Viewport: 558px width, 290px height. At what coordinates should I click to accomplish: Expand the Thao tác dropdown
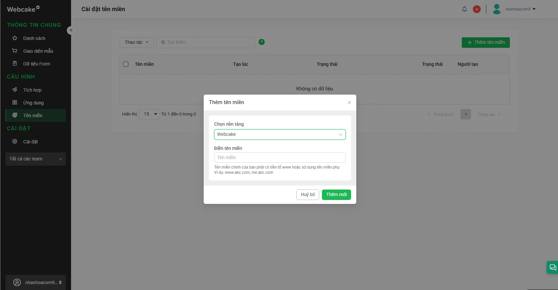tap(137, 42)
